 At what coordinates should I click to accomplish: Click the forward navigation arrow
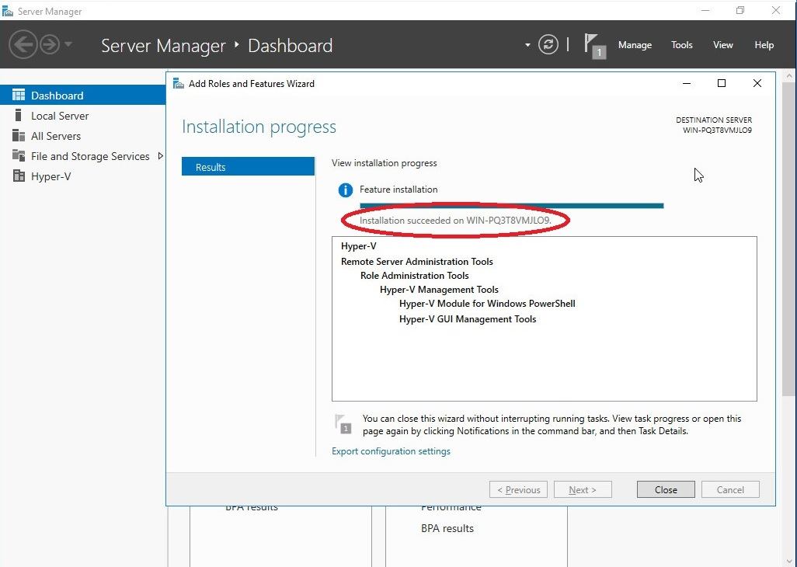point(50,45)
